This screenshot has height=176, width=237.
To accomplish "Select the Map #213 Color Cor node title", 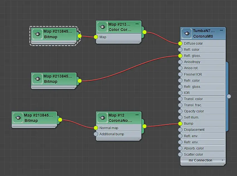I will point(120,27).
